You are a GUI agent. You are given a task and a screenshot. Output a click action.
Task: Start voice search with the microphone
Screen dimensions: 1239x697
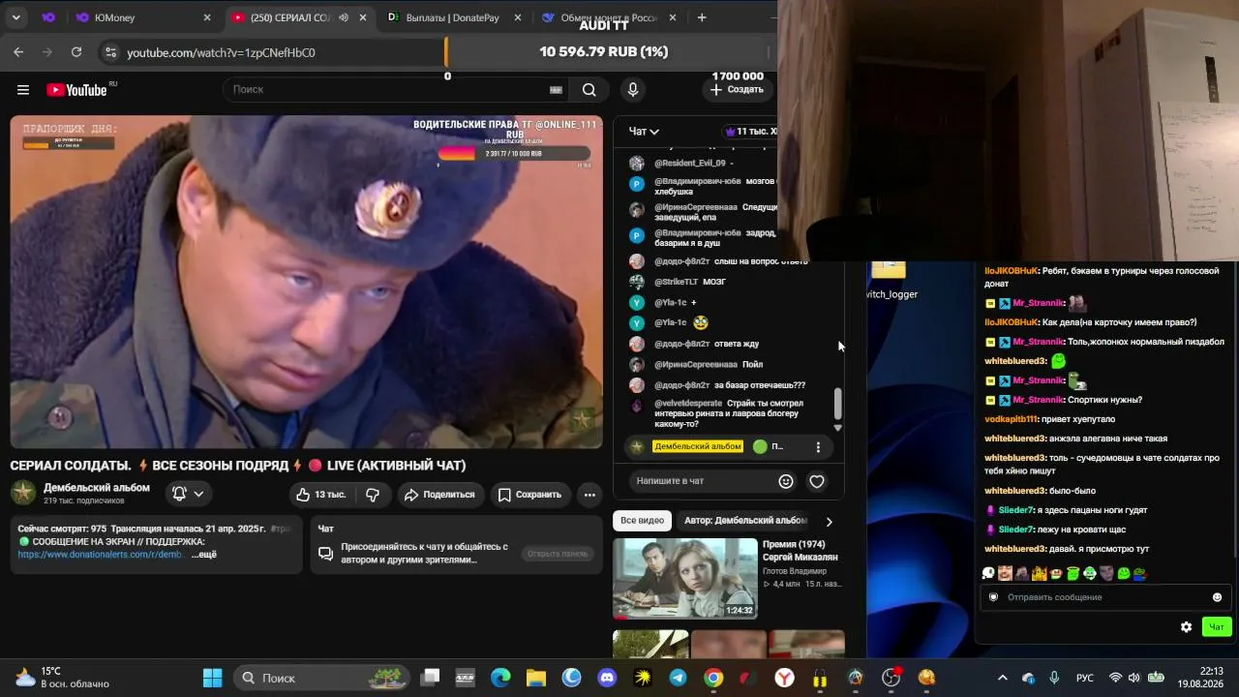633,90
